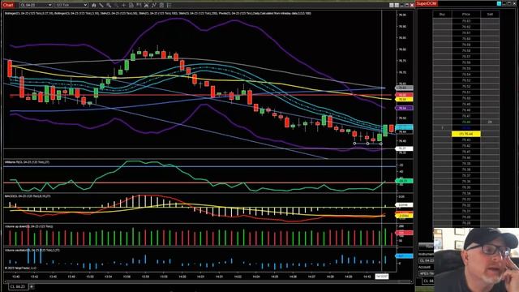Click the MACD indicator panel label
Image resolution: width=519 pixels, height=292 pixels.
(x=28, y=196)
